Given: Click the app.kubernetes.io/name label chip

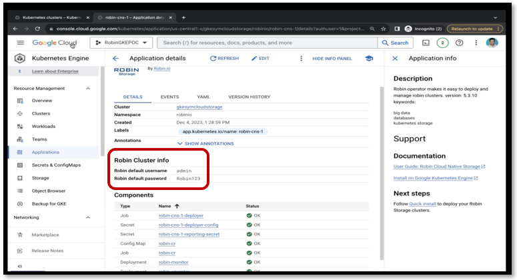Looking at the screenshot, I should point(223,131).
